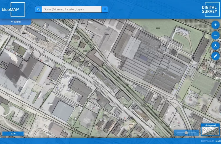The width and height of the screenshot is (221, 144).
Task: Switch background via Hintergrund thumbnail
Action: pos(210,130)
